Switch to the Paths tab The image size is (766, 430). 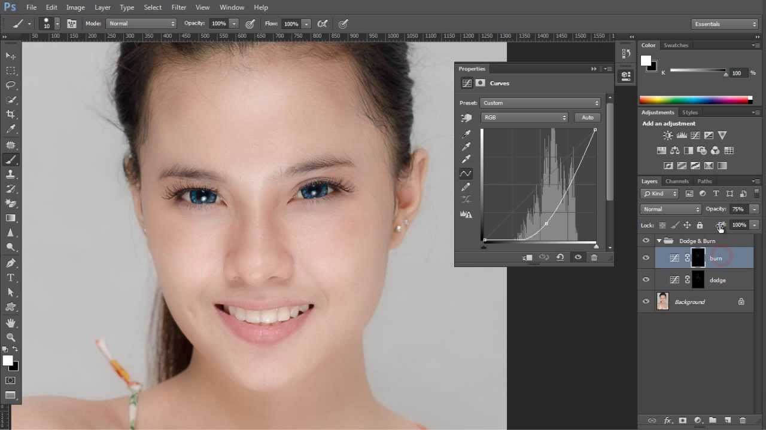point(704,181)
